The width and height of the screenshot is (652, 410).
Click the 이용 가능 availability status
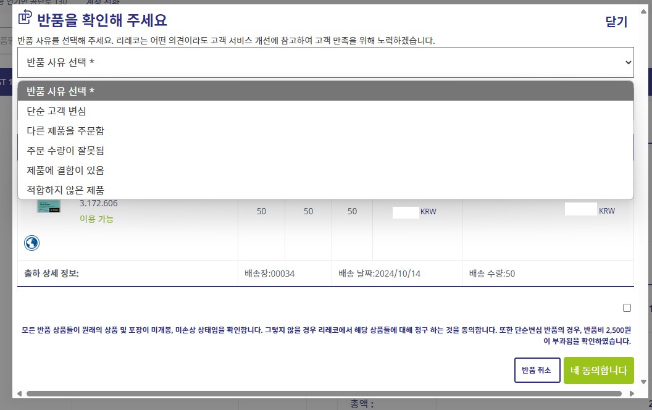96,219
